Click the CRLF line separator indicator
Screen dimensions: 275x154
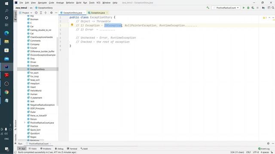(x=248, y=152)
